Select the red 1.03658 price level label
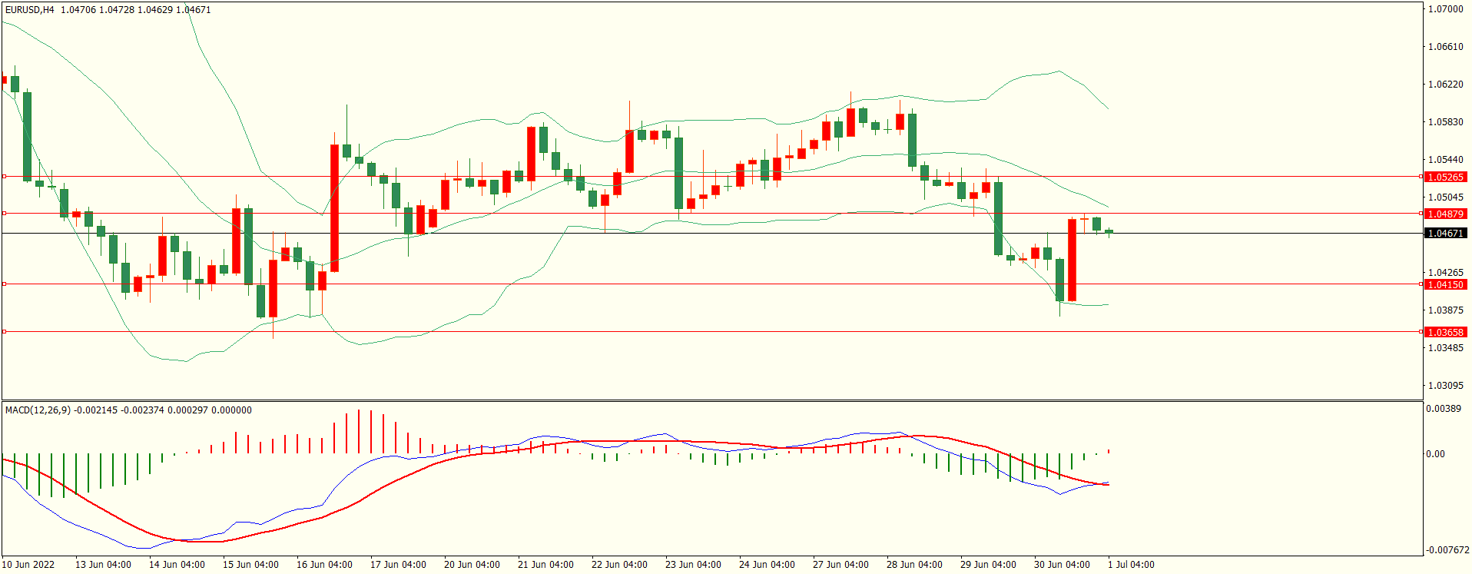Image resolution: width=1472 pixels, height=574 pixels. [x=1445, y=332]
